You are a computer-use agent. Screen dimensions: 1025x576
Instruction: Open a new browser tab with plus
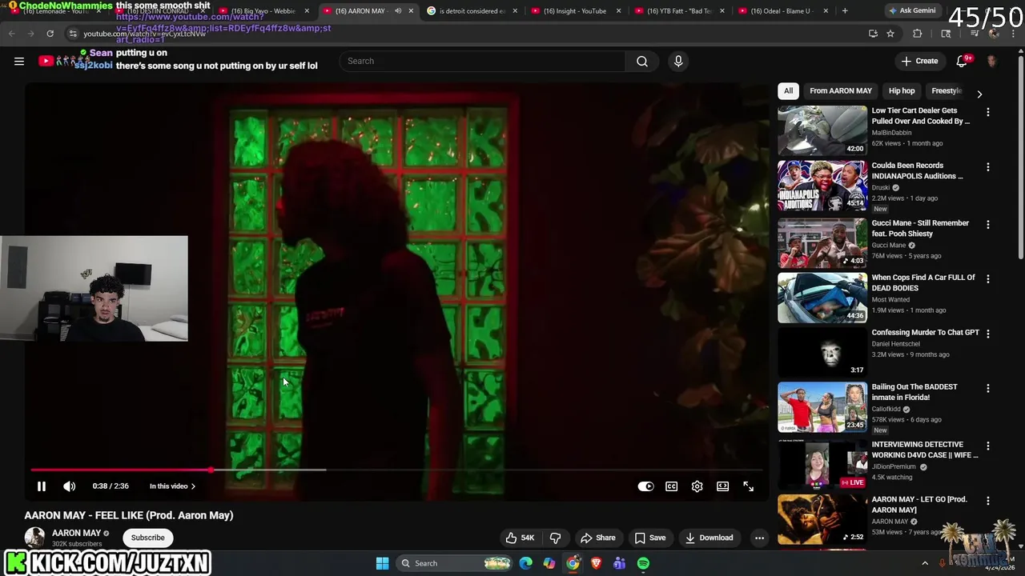tap(845, 11)
